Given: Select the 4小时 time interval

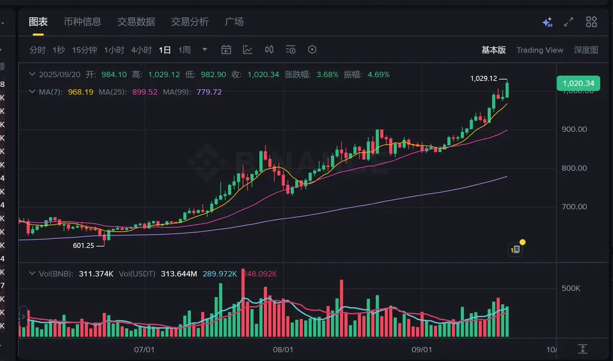Looking at the screenshot, I should point(142,50).
